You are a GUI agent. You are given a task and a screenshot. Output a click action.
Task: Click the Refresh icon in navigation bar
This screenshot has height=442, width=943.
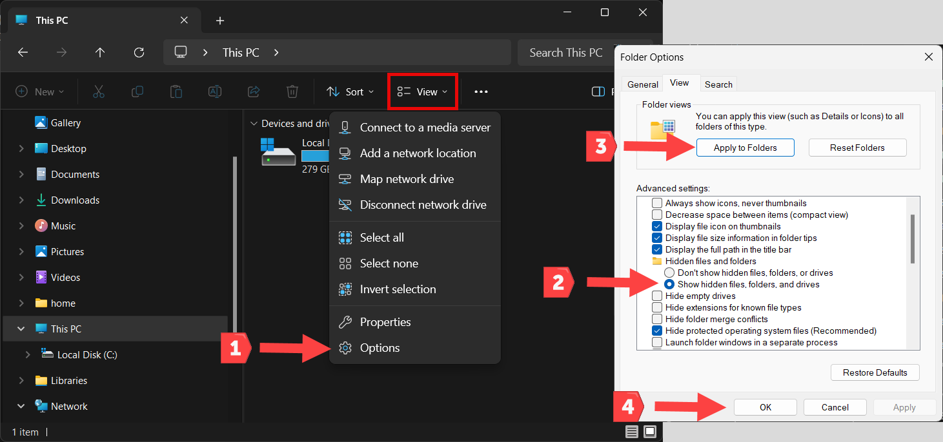pos(139,53)
